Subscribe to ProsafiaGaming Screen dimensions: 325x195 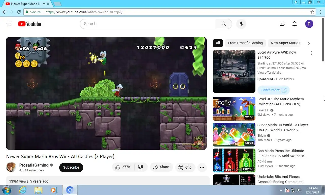click(x=71, y=167)
